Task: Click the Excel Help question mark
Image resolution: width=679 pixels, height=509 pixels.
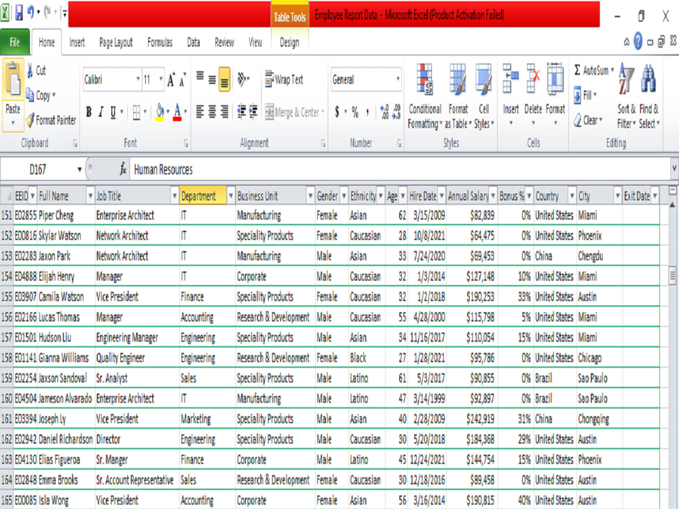Action: 638,41
